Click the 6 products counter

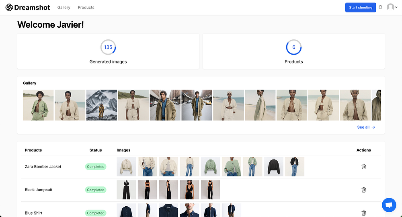click(x=294, y=47)
